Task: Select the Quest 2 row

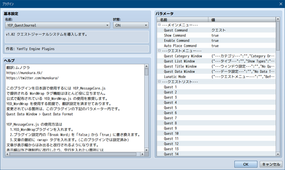Action: (216, 92)
